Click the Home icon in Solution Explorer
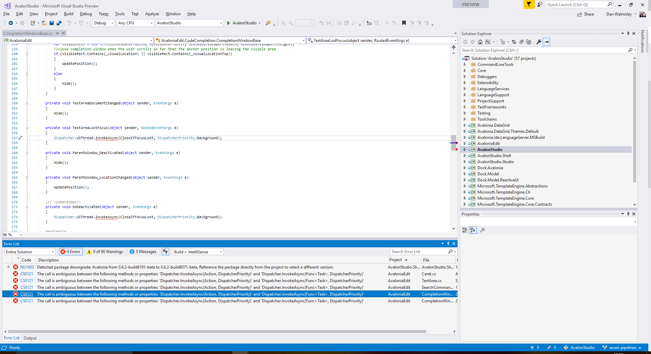This screenshot has height=354, width=651. 480,42
